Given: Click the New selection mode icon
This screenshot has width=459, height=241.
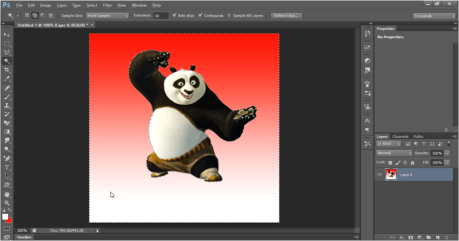Looking at the screenshot, I should tap(27, 15).
